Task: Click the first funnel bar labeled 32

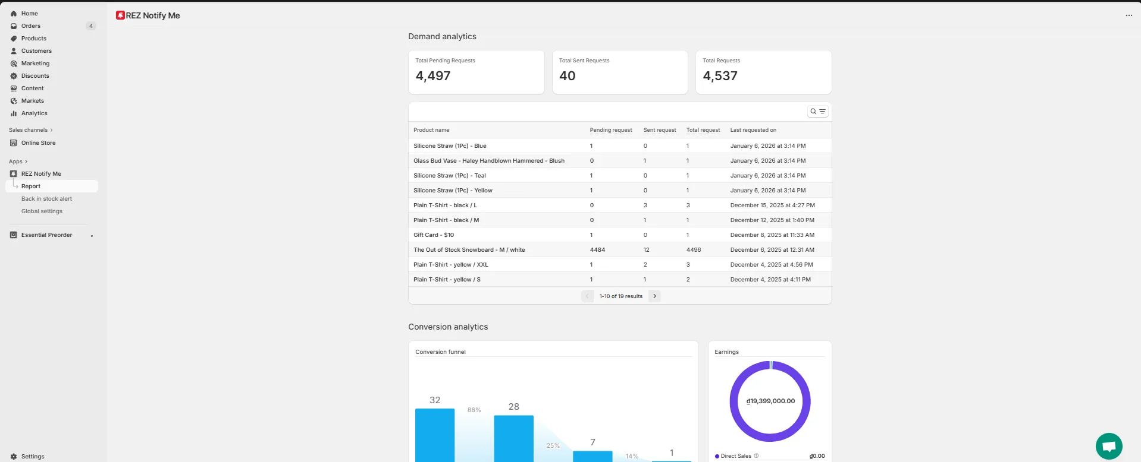Action: [435, 435]
